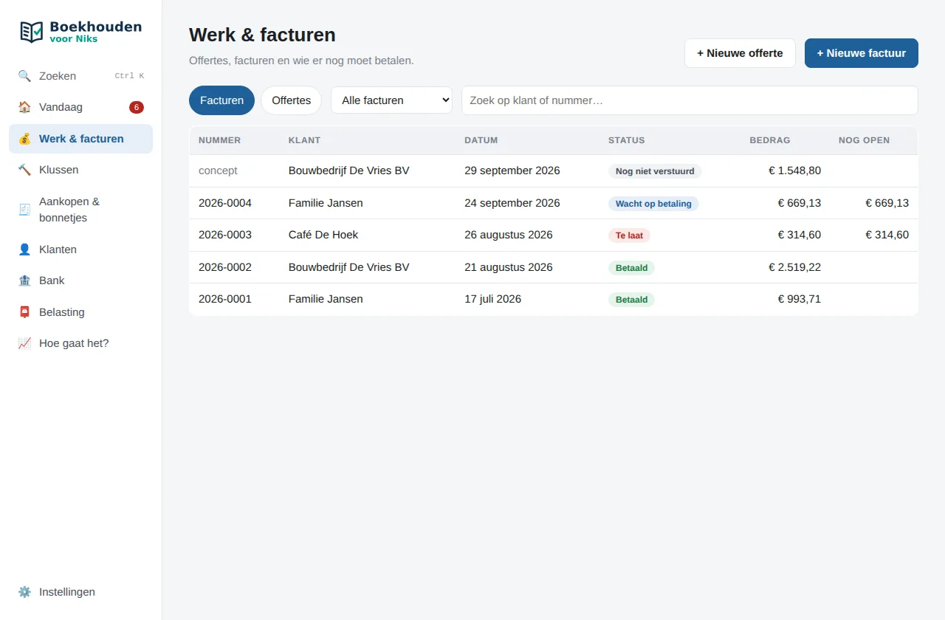
Task: Click the date 17 juli 2026
Action: [493, 299]
